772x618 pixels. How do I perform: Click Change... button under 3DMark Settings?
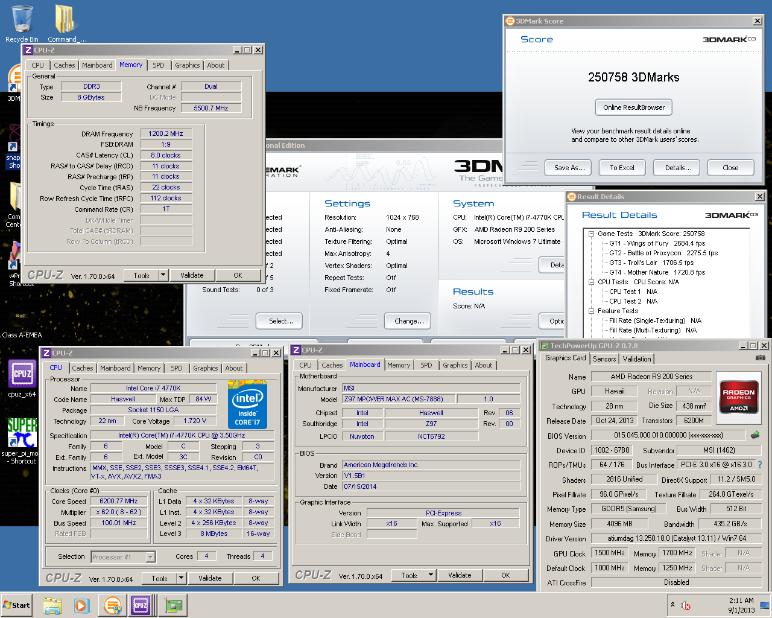(x=409, y=321)
